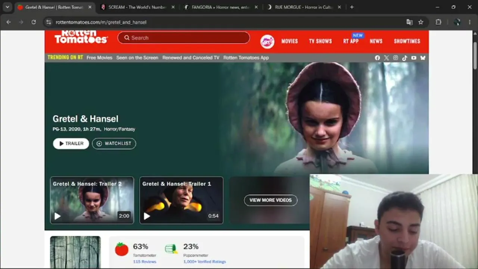478x269 pixels.
Task: View site information icon in address bar
Action: point(49,22)
